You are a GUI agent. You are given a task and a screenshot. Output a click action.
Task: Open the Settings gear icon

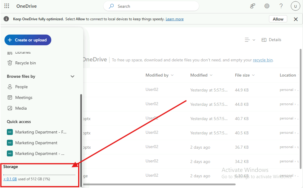coord(267,6)
